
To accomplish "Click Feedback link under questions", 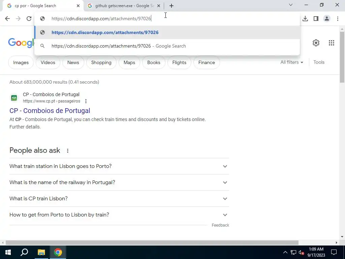I will point(220,225).
